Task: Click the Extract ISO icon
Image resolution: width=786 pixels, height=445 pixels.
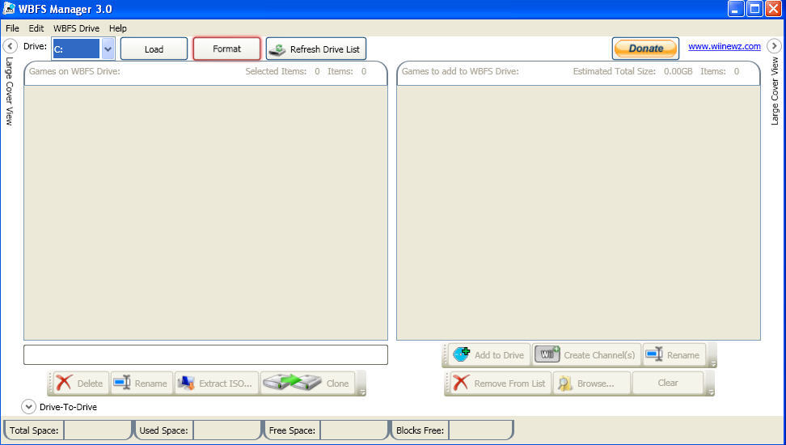Action: (x=186, y=383)
